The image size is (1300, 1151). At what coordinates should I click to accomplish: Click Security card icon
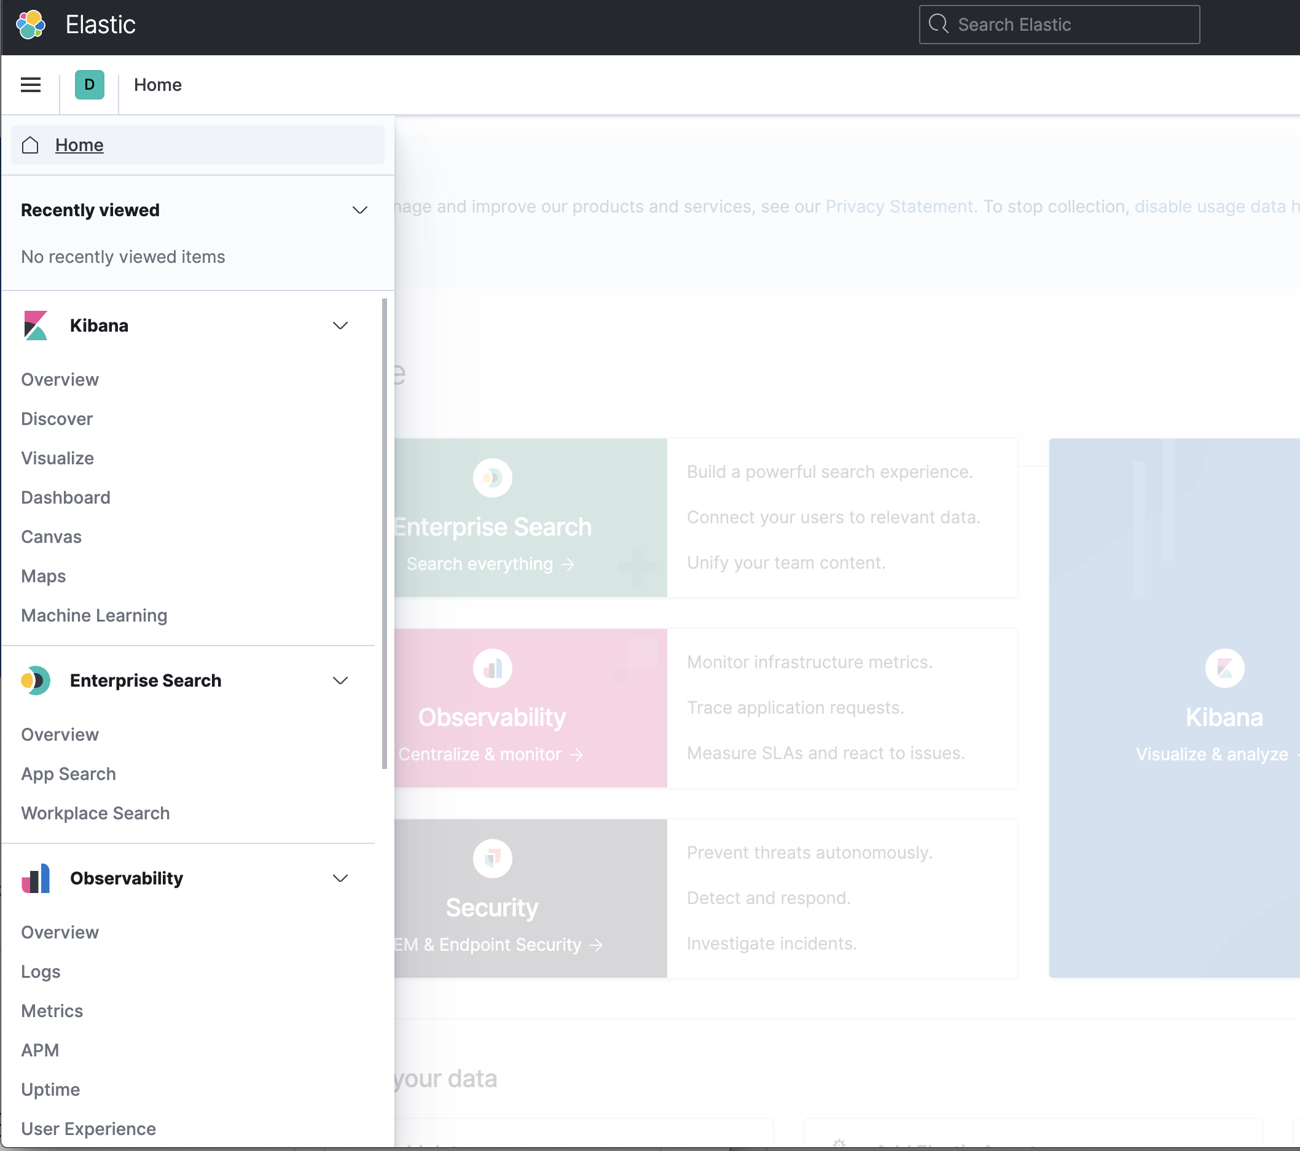492,859
